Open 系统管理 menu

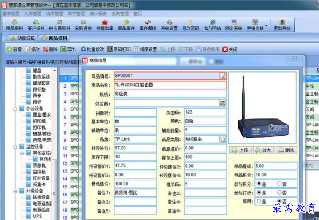120,14
